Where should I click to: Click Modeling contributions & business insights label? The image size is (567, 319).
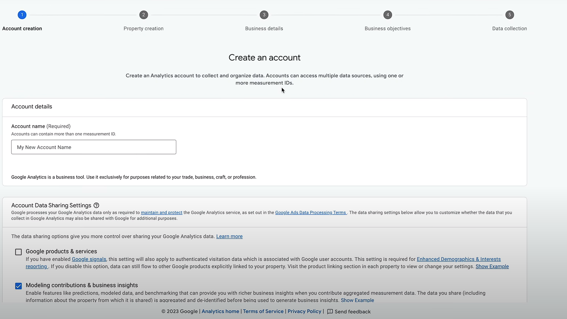tap(82, 285)
